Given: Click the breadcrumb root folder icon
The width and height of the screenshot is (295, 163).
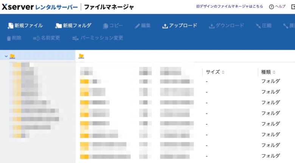Looking at the screenshot, I should [x=81, y=56].
